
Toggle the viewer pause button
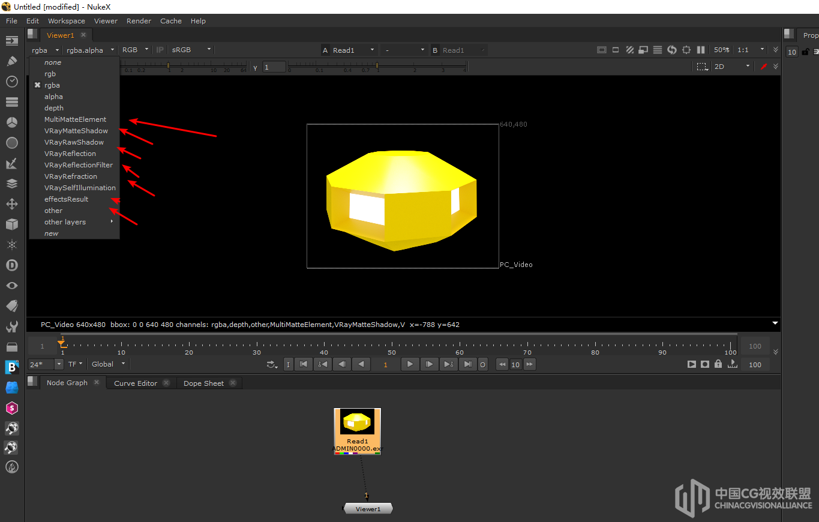(x=700, y=50)
